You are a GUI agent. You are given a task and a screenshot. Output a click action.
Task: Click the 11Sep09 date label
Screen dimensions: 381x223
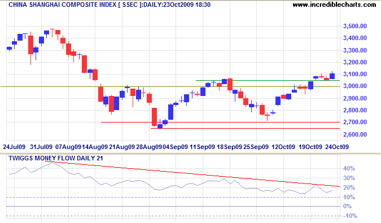click(203, 147)
